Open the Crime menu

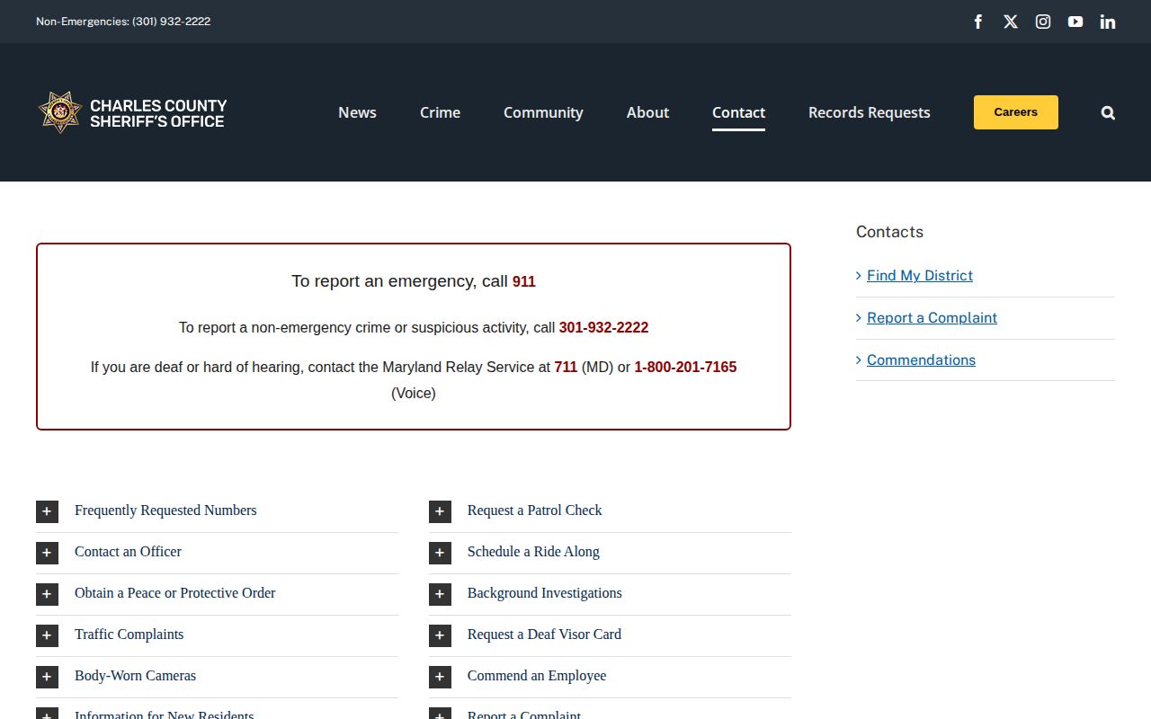[440, 112]
